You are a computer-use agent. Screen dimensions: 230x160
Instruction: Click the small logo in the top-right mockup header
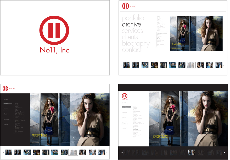125,6
